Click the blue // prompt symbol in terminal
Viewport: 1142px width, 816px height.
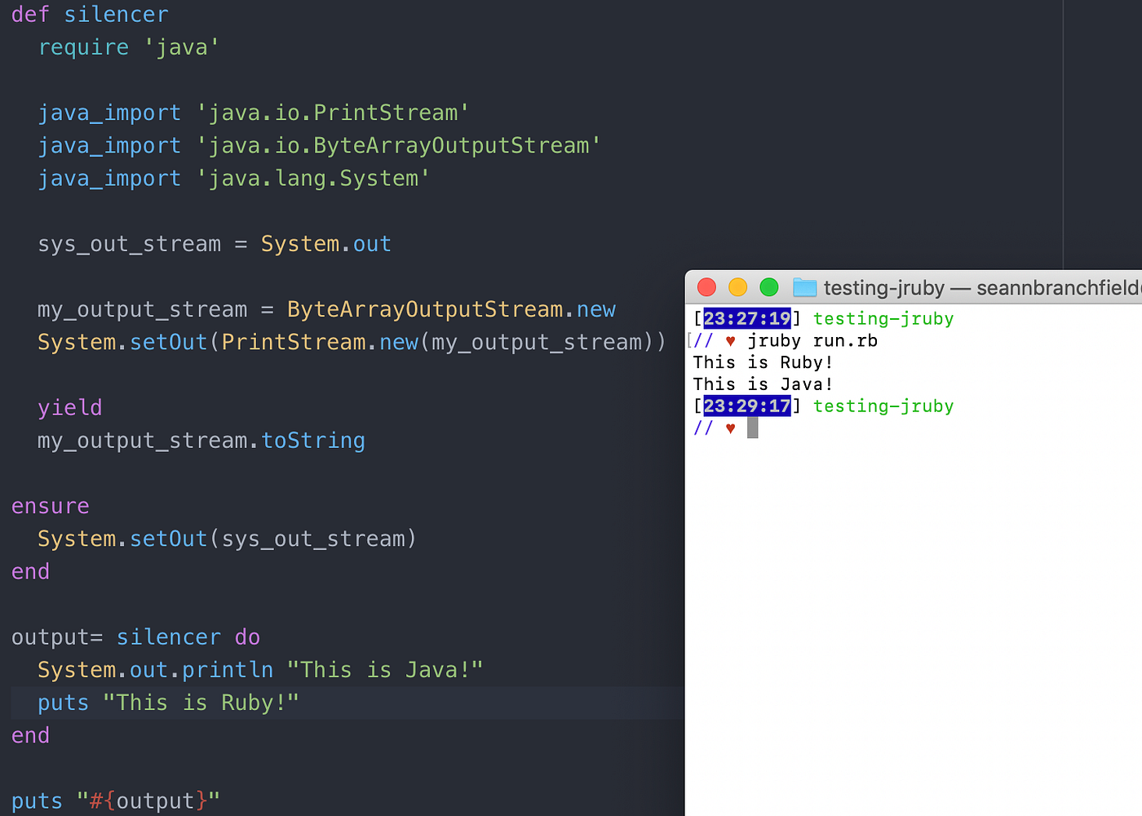point(703,340)
